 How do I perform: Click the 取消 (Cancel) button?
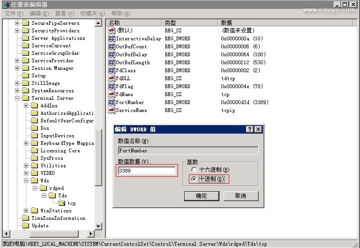(x=240, y=195)
